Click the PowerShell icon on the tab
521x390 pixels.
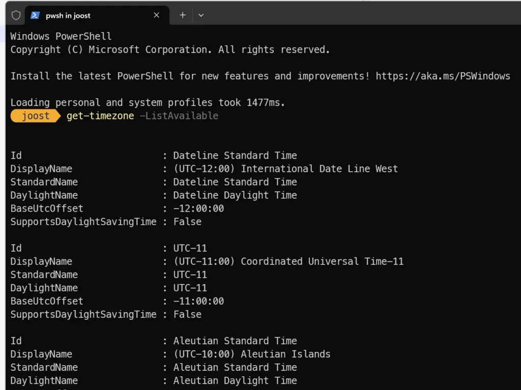(35, 15)
